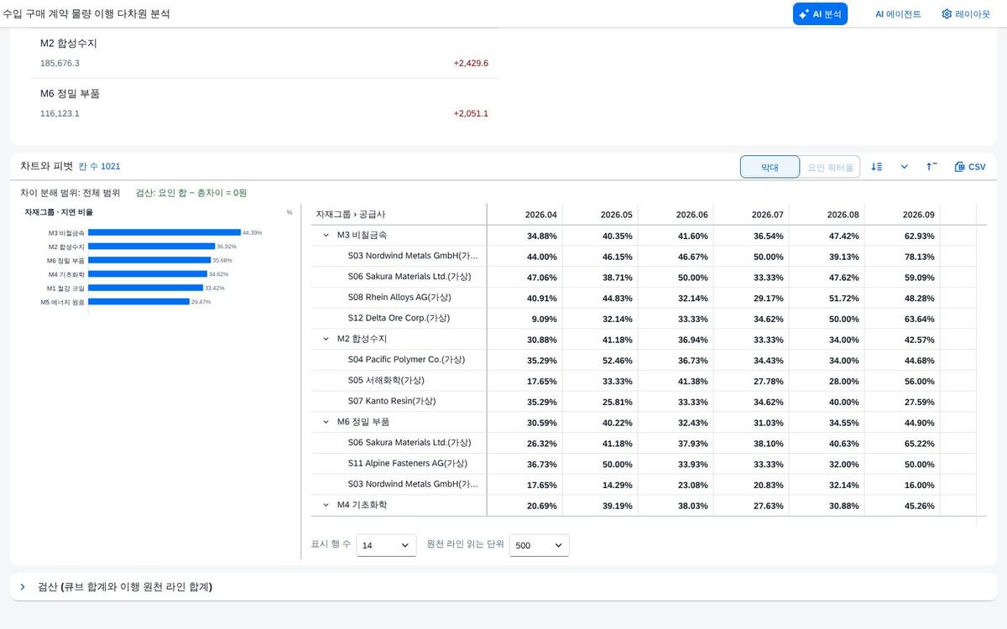1007x629 pixels.
Task: Collapse the M3 비철금속 group row
Action: tap(326, 236)
